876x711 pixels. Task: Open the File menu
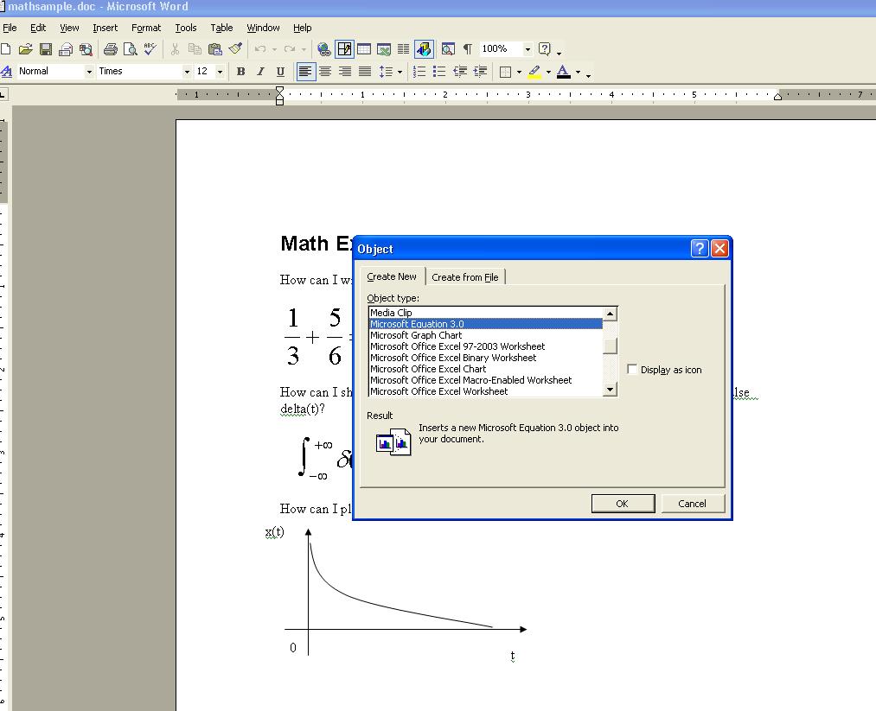(x=10, y=28)
